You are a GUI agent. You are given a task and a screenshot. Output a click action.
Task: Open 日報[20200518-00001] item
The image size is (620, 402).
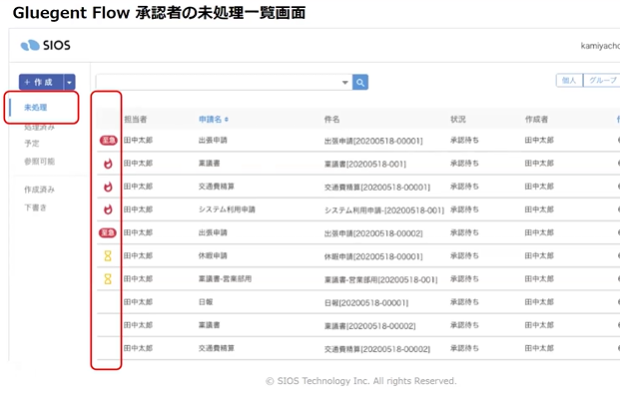(x=366, y=303)
